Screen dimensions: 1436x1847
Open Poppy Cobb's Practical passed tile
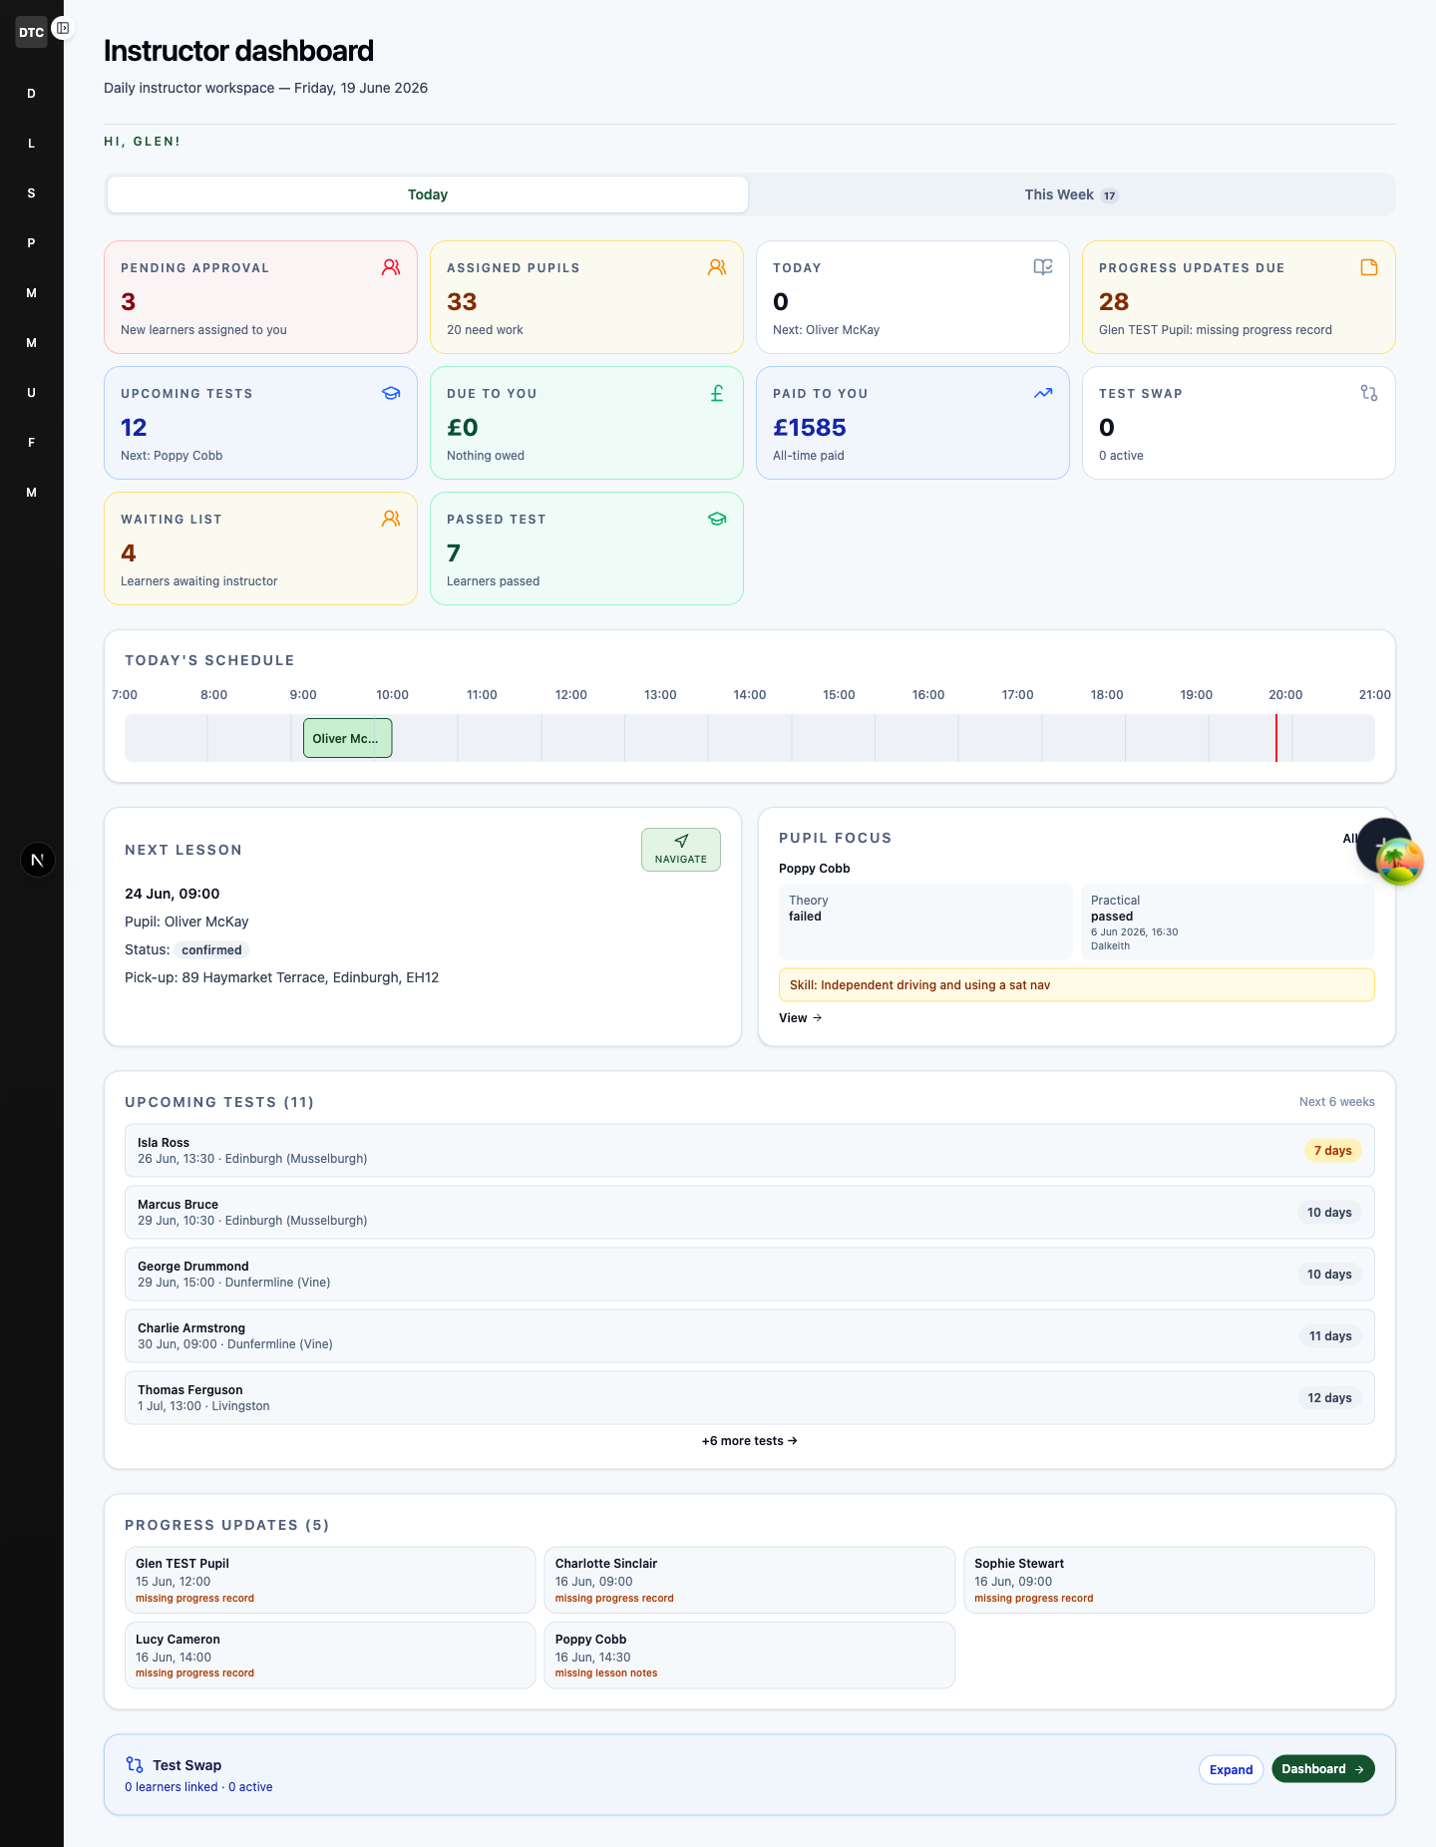point(1228,922)
